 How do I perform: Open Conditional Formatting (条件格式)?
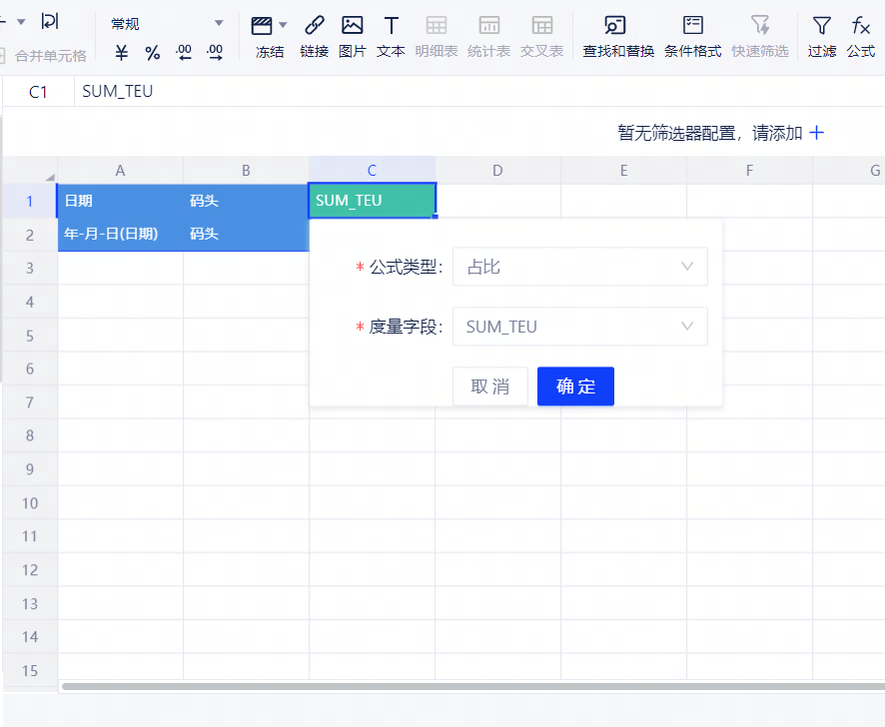pyautogui.click(x=692, y=26)
